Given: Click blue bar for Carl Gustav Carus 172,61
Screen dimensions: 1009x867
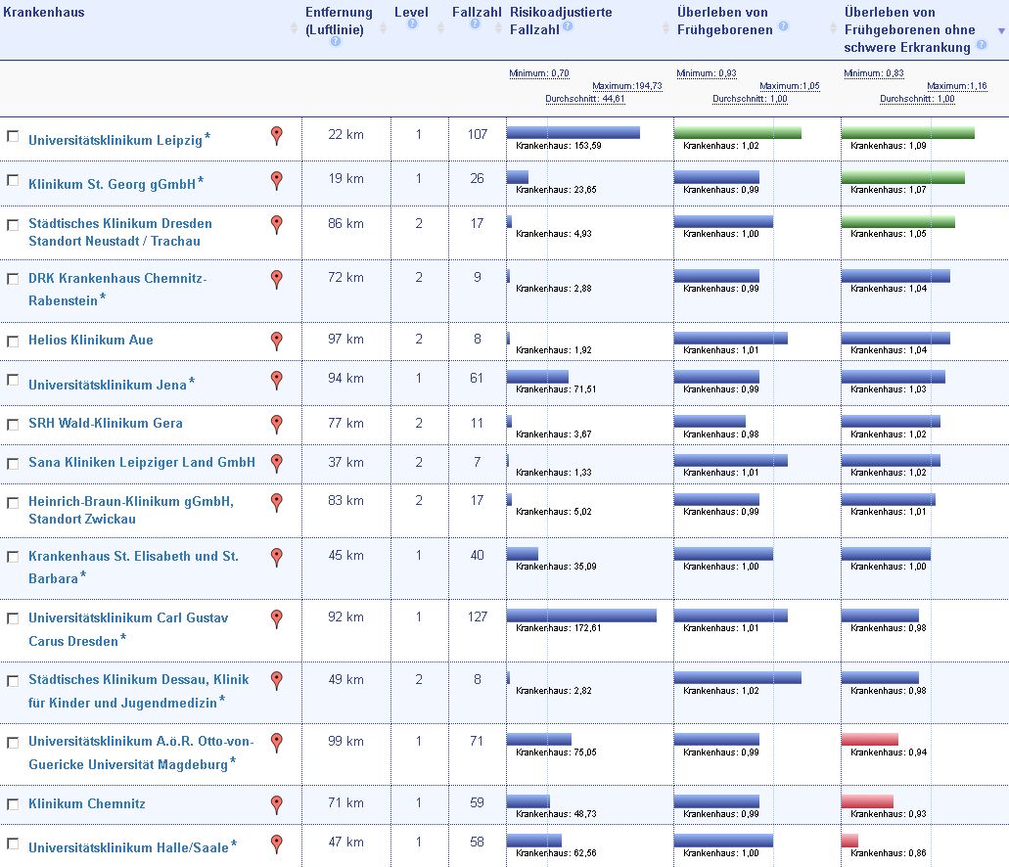Looking at the screenshot, I should (x=581, y=616).
